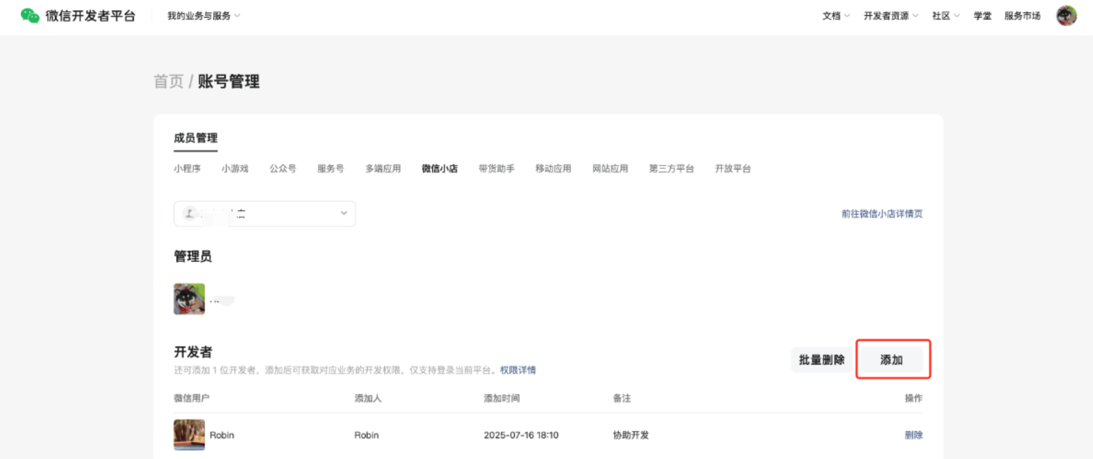Click the 批量删除 button
The height and width of the screenshot is (459, 1093).
point(821,360)
